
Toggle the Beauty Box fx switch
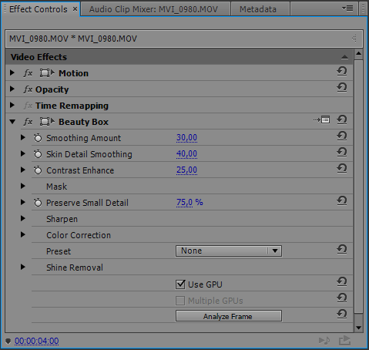click(28, 122)
